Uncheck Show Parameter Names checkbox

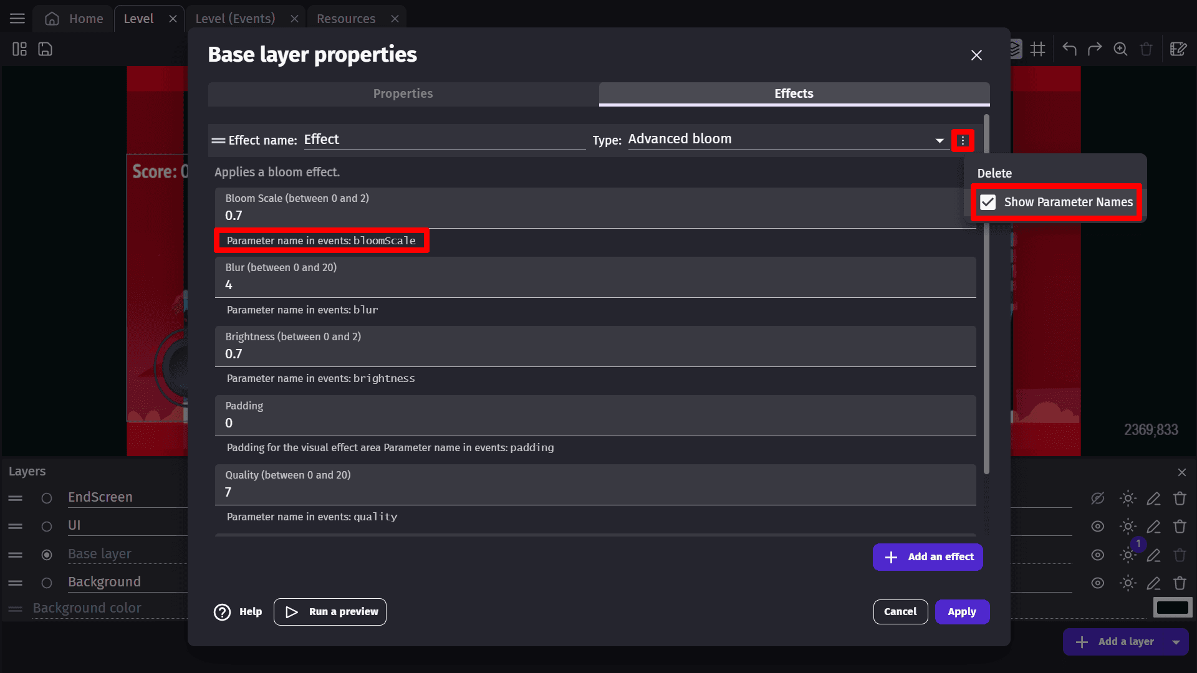click(x=988, y=202)
